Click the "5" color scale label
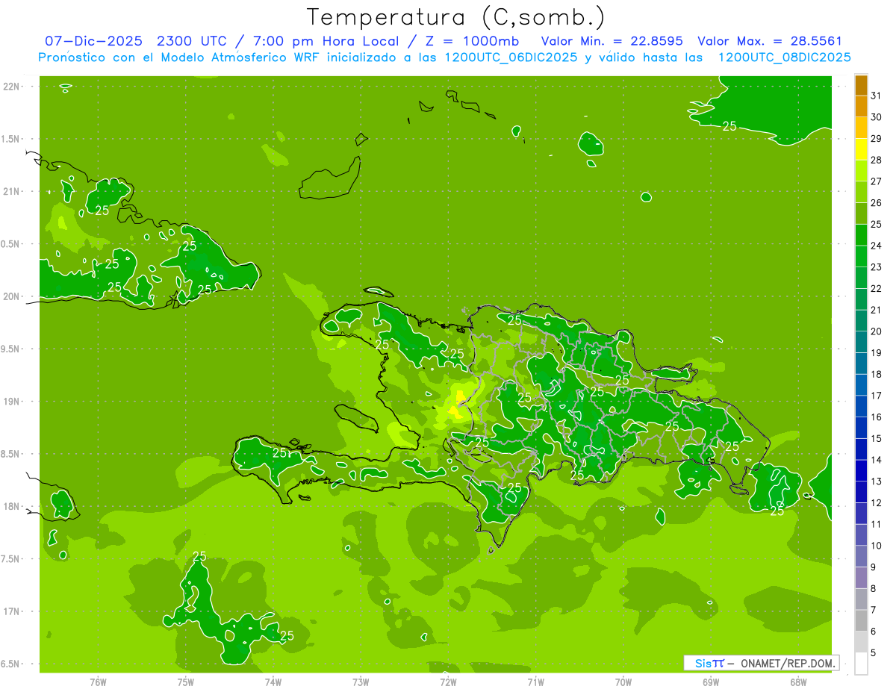This screenshot has width=896, height=692. click(x=874, y=652)
